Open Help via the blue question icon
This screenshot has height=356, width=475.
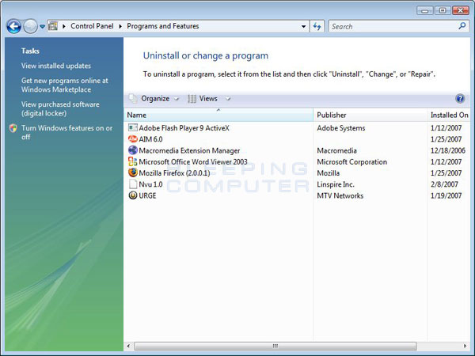459,99
